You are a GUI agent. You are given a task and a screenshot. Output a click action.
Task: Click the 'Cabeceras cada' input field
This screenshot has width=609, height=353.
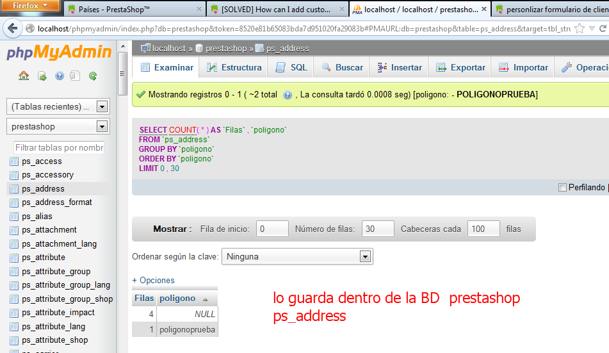483,229
